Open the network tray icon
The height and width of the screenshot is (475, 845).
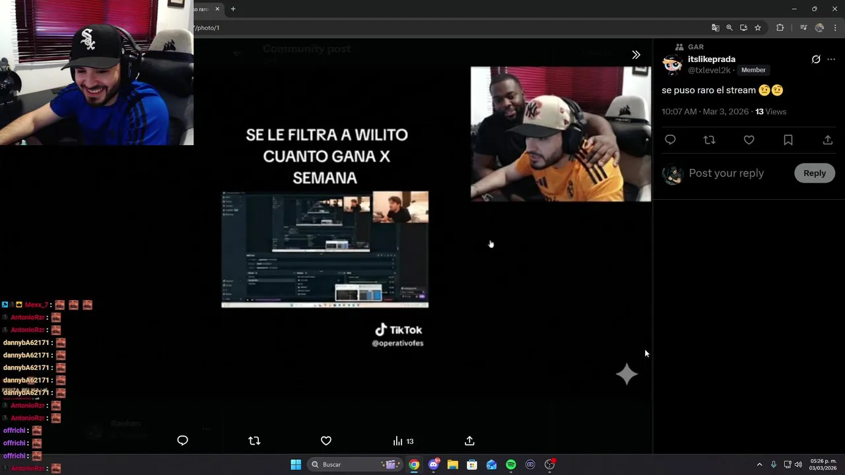tap(788, 464)
